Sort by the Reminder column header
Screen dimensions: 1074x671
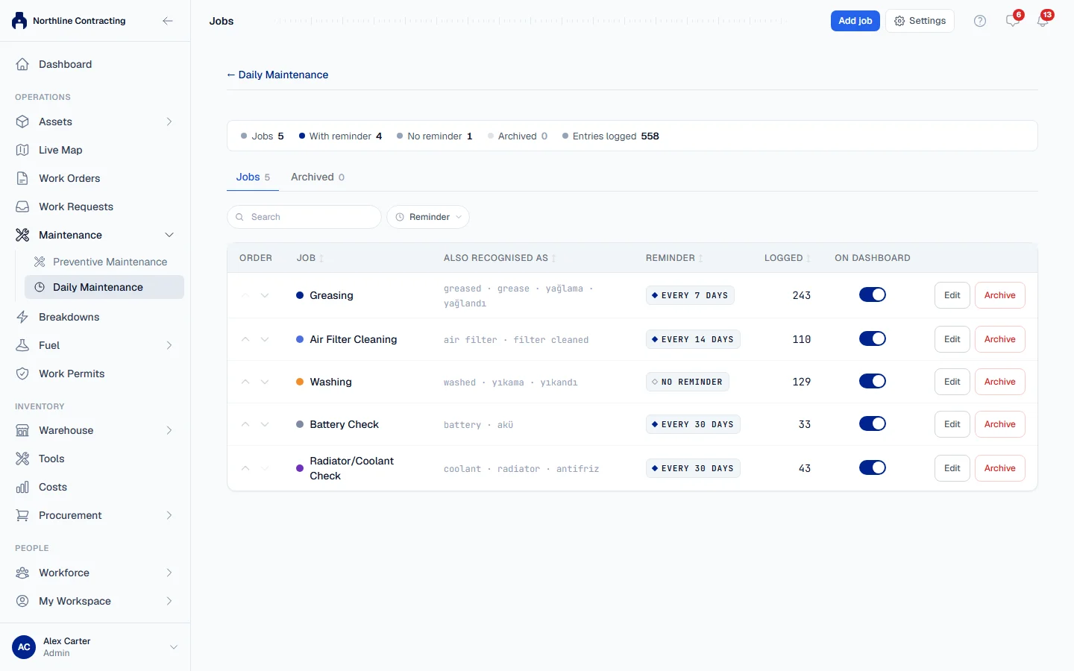674,258
